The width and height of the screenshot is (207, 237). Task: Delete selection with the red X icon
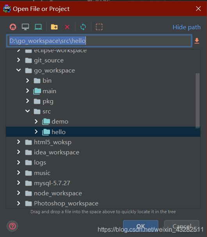coord(67,27)
